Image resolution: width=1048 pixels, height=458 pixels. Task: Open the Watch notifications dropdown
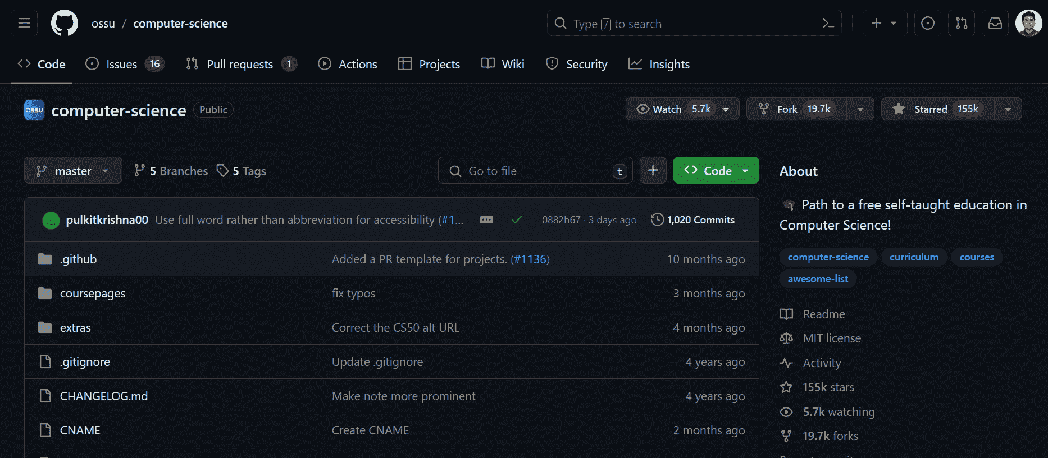pyautogui.click(x=682, y=109)
